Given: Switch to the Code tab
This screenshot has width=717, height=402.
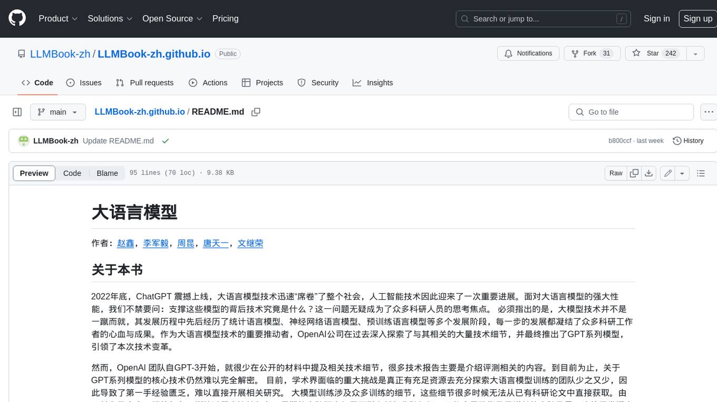Looking at the screenshot, I should [x=37, y=83].
